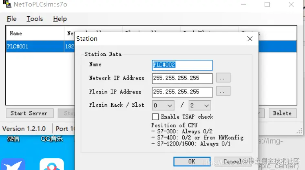Open the File menu
Screen dimensions: 305x170
pyautogui.click(x=11, y=19)
